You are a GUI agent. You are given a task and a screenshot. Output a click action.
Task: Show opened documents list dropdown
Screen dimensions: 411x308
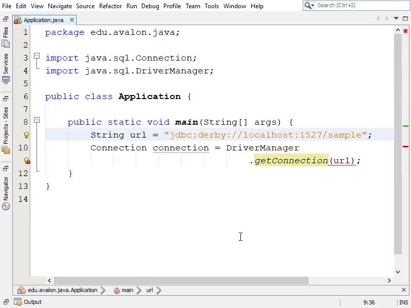point(396,18)
